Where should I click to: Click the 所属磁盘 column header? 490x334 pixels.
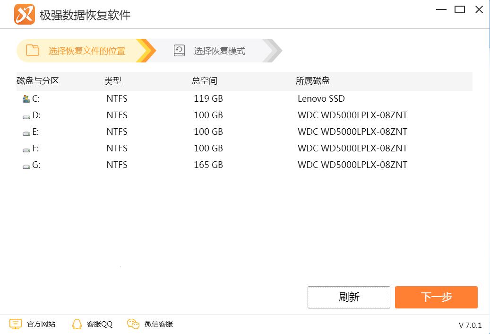click(312, 81)
